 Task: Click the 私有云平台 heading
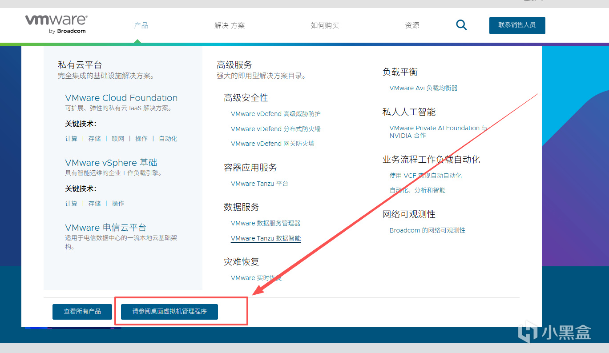80,65
